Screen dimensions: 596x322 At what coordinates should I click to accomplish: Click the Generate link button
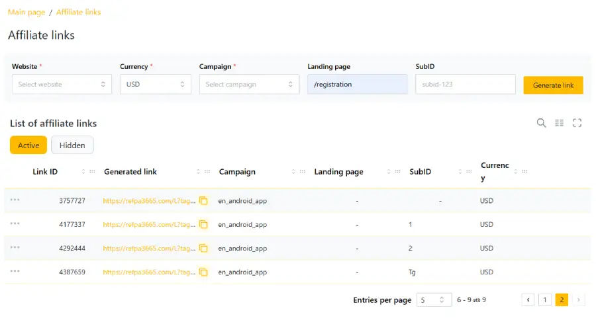553,85
